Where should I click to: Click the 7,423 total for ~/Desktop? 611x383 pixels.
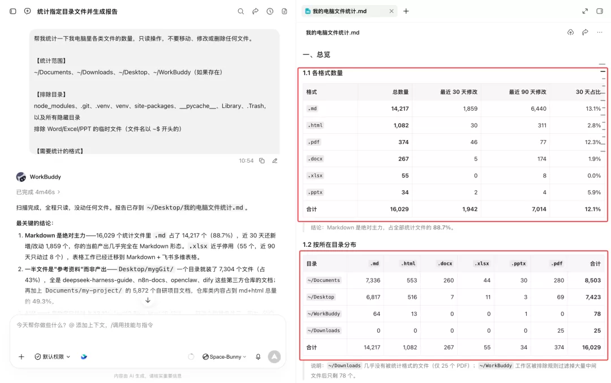point(593,297)
